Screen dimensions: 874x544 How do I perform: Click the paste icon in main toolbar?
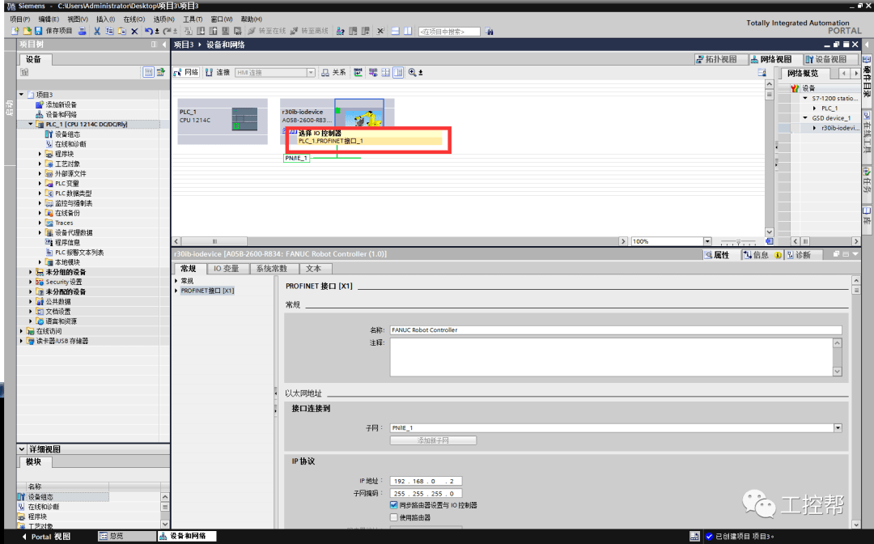pos(121,32)
